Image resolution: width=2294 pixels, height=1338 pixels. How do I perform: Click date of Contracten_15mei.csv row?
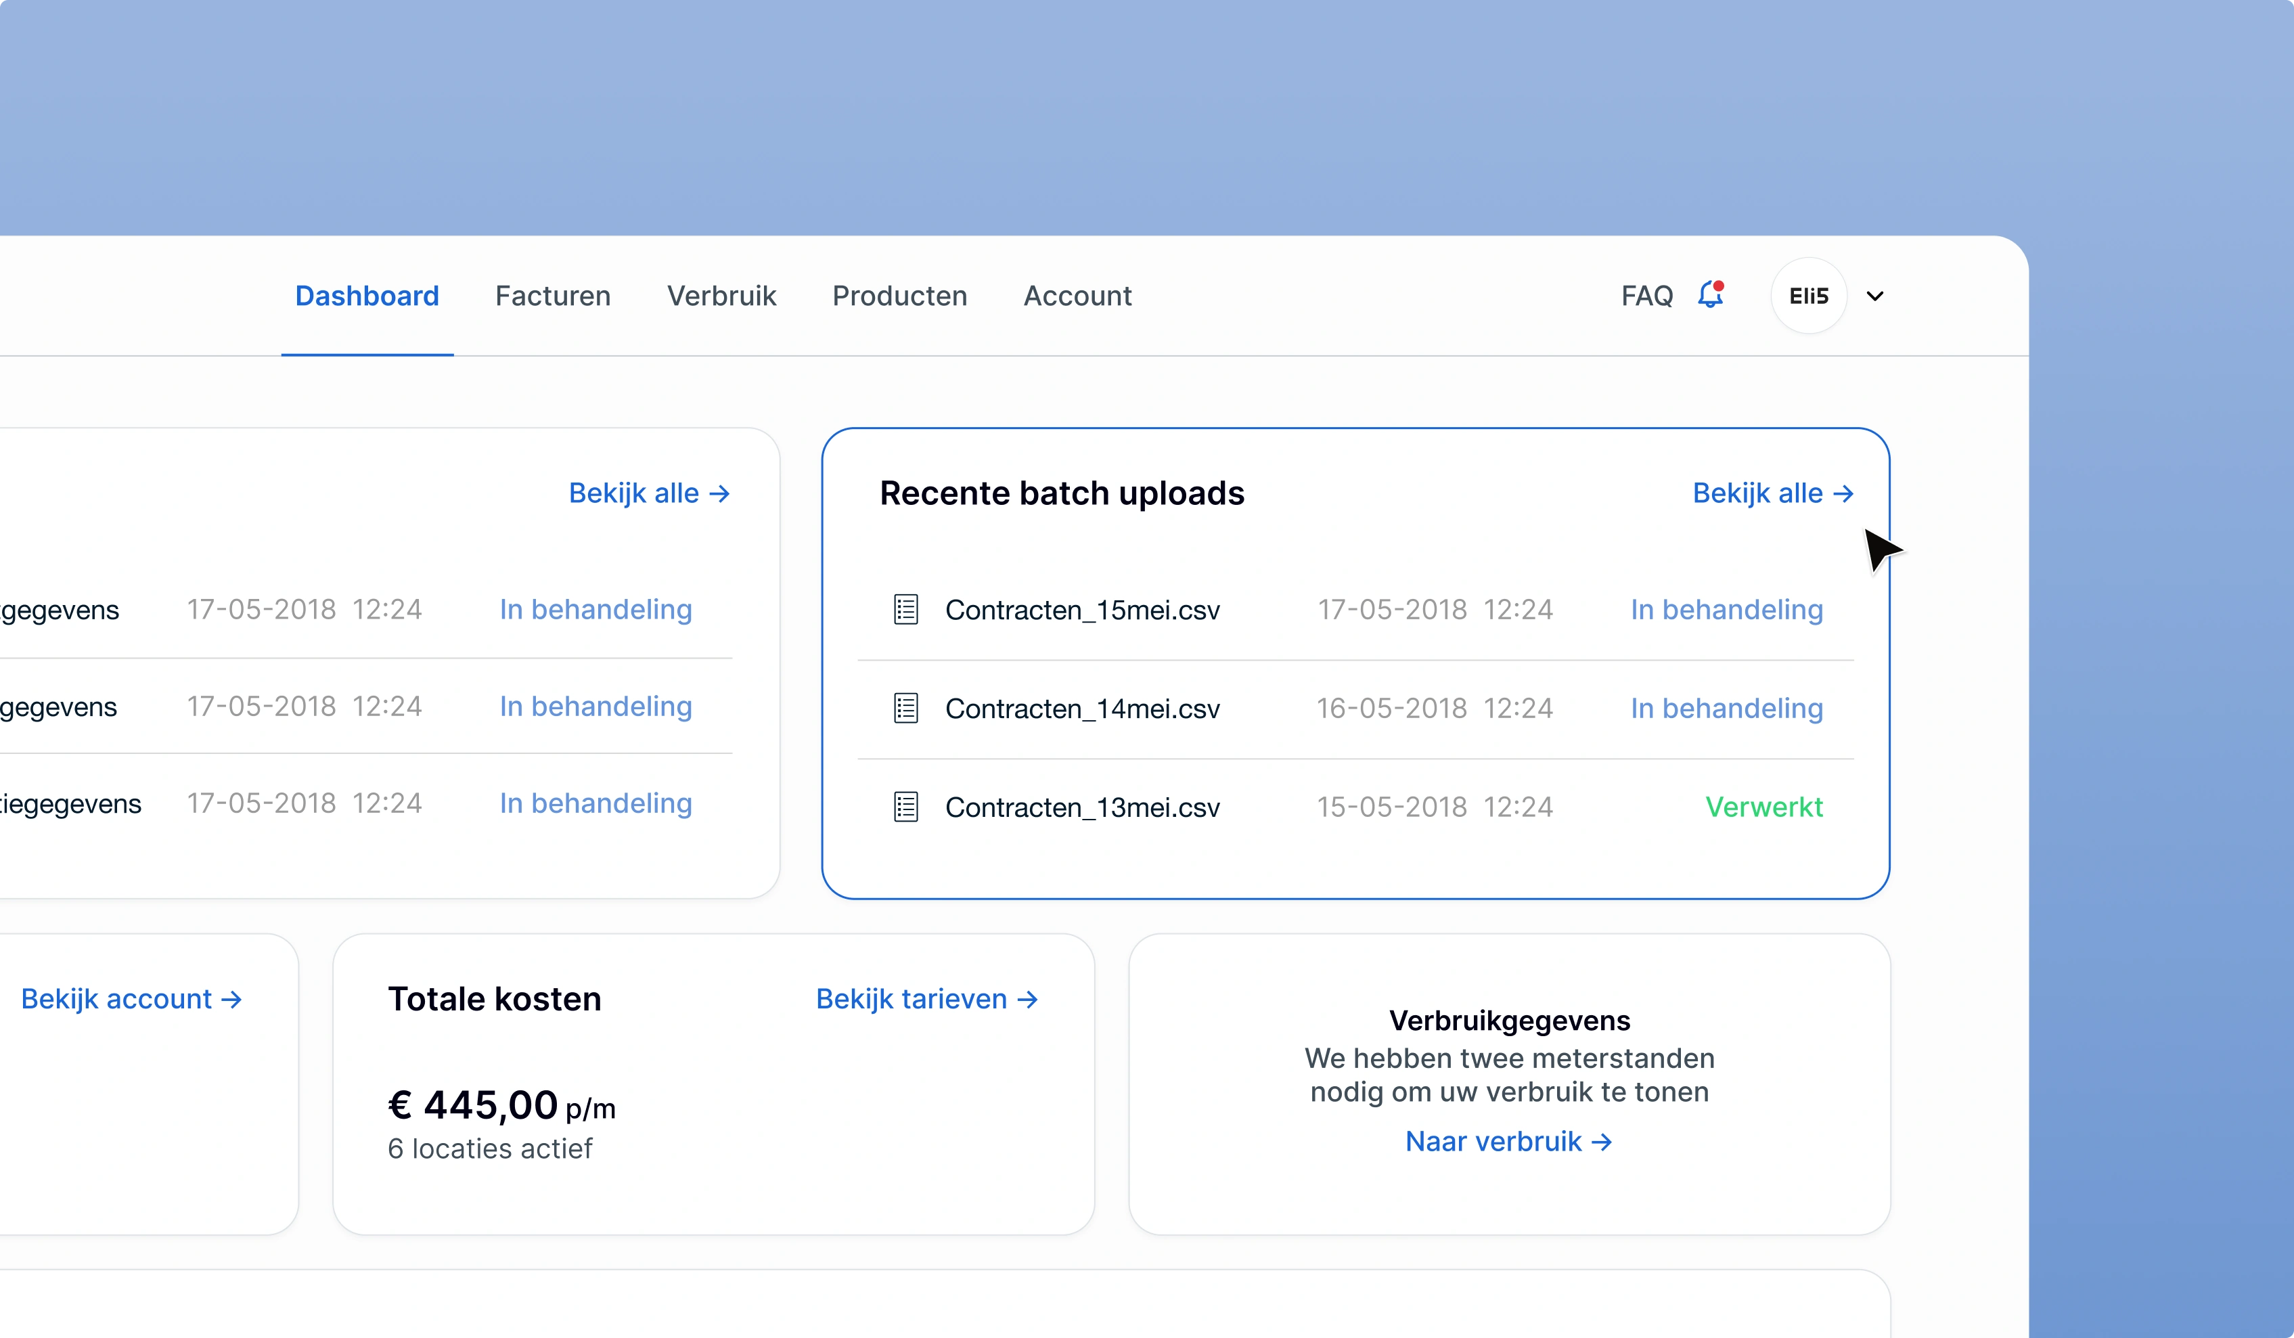point(1435,610)
